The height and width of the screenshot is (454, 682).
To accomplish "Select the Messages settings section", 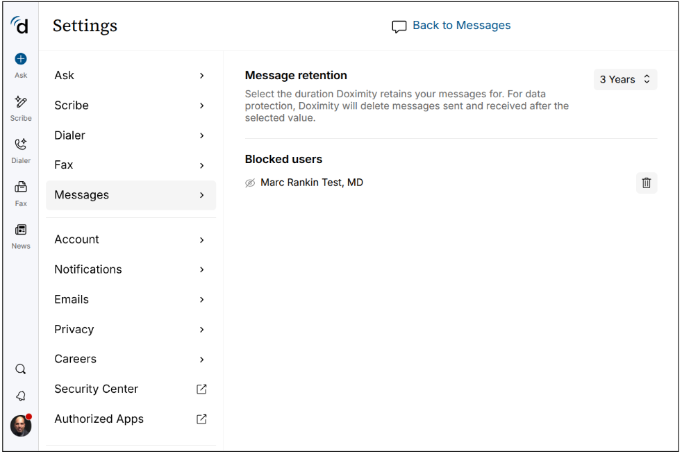I will coord(131,195).
